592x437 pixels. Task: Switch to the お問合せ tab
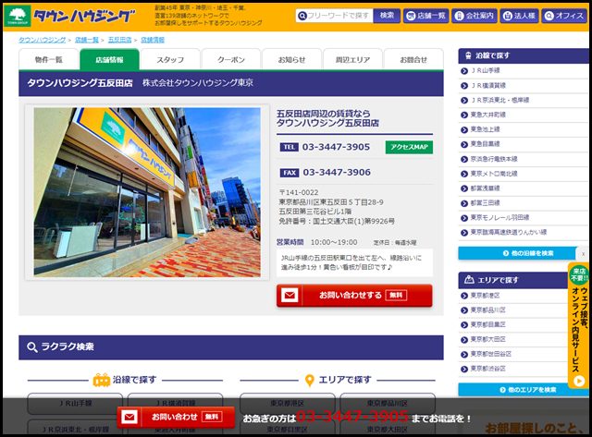pos(413,59)
